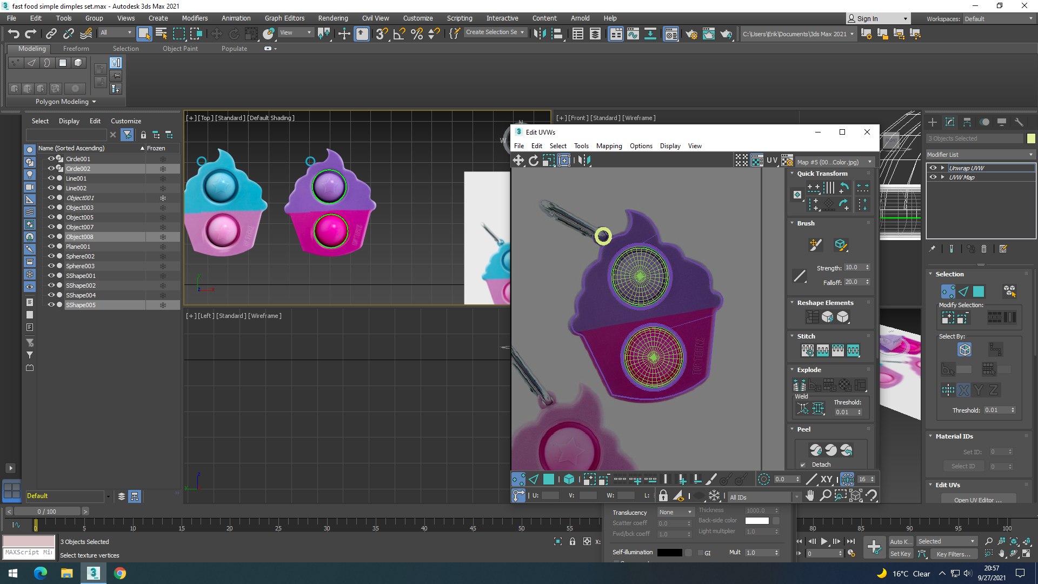
Task: Click the Move tool in Edit UVWs
Action: click(x=518, y=160)
